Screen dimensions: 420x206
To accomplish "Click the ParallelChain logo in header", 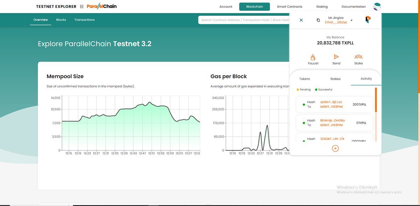I will coord(101,6).
